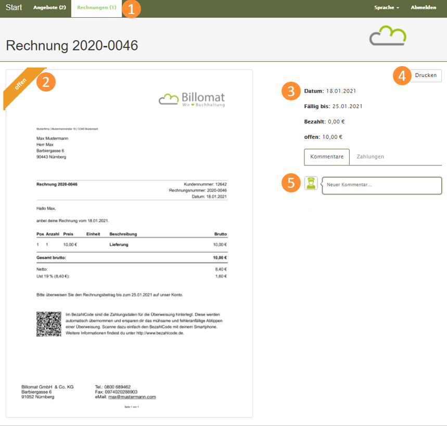Select the Rechnungen (1) tab
This screenshot has width=447, height=426.
97,8
